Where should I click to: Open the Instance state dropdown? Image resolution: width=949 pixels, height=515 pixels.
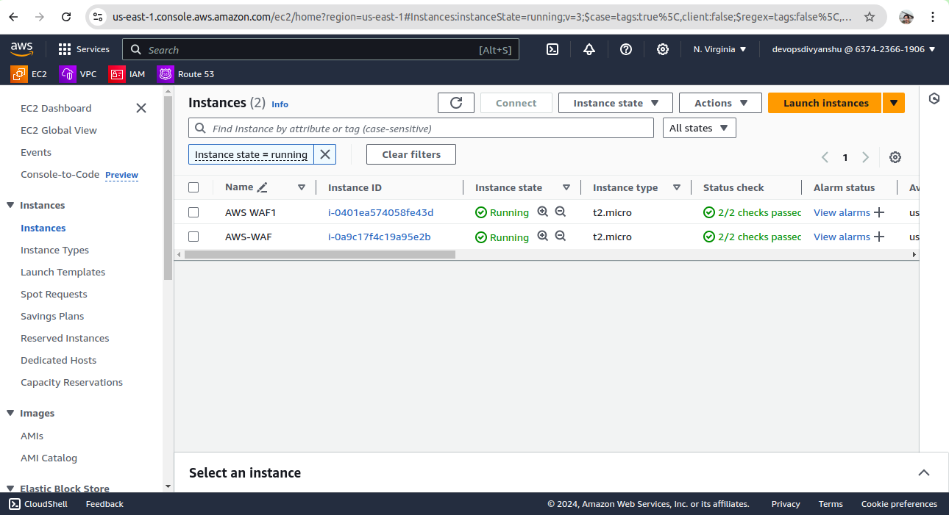pos(615,103)
